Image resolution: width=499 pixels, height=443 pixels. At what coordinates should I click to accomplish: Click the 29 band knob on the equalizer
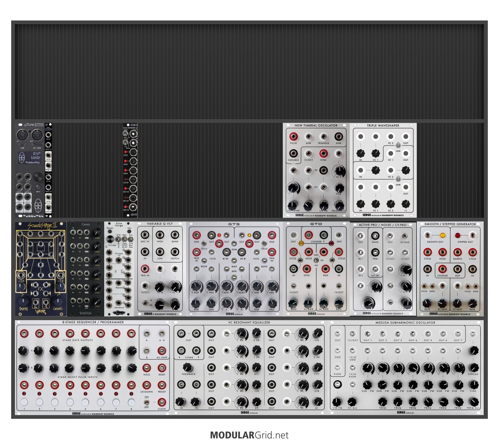(256, 401)
